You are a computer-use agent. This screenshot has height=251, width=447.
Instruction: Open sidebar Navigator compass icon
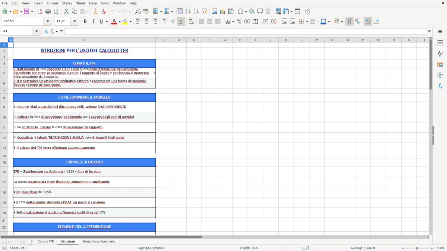coord(440,75)
